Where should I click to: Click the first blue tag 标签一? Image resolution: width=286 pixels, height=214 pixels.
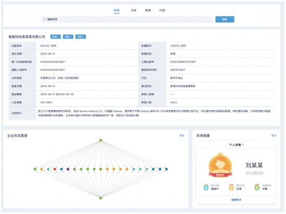pos(56,36)
